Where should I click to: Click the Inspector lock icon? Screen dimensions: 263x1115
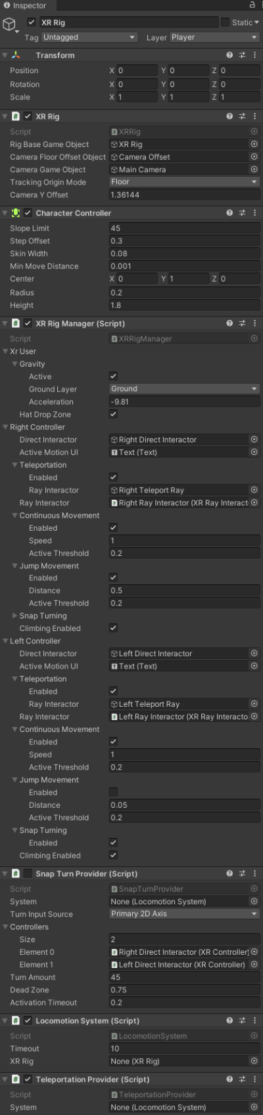tap(252, 5)
